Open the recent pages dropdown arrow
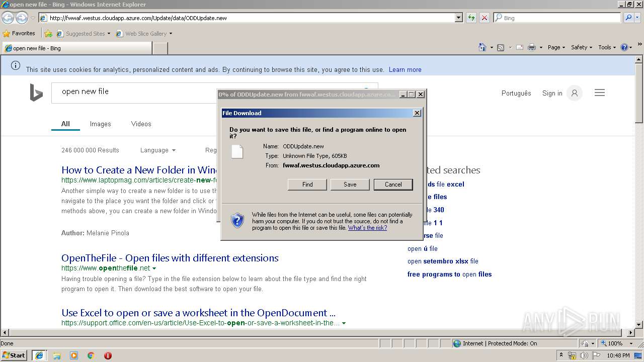Screen dimensions: 644x362 pos(33,18)
